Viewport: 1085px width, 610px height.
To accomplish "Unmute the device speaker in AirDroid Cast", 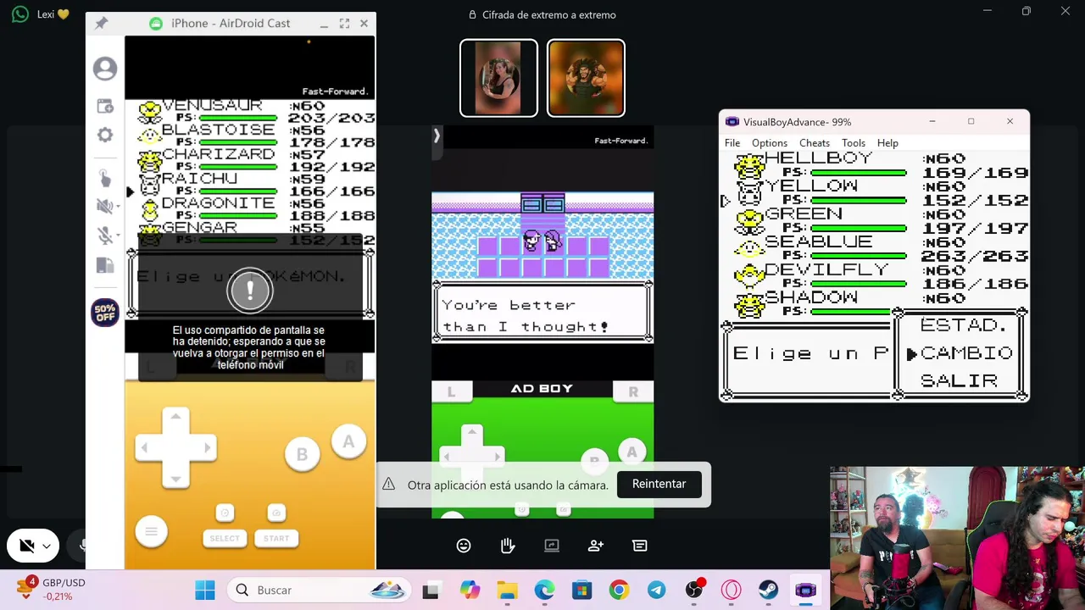I will (x=103, y=206).
